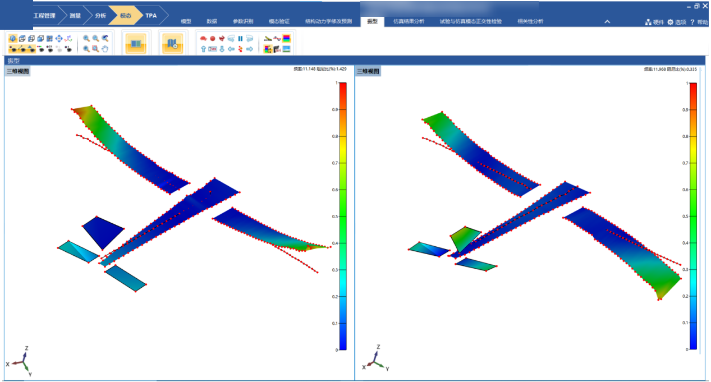Toggle the colored point labels icon
The height and width of the screenshot is (382, 711).
click(40, 48)
